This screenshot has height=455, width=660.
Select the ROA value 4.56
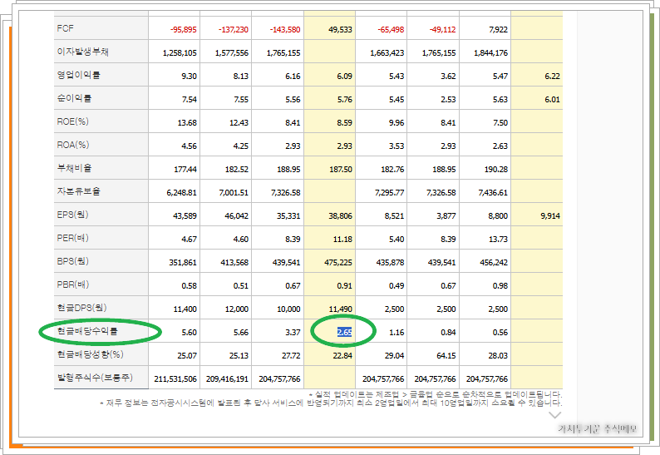pyautogui.click(x=189, y=146)
